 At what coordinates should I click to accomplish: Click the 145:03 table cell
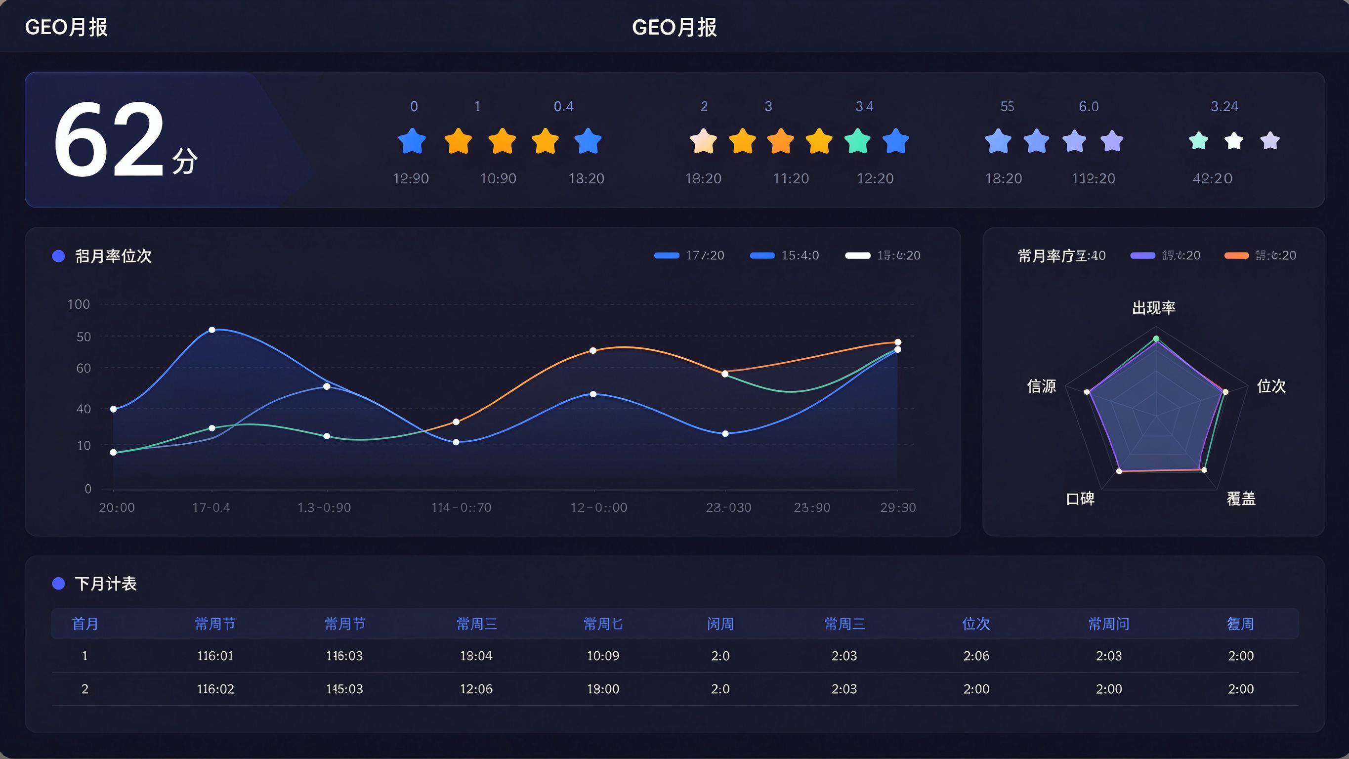click(344, 689)
